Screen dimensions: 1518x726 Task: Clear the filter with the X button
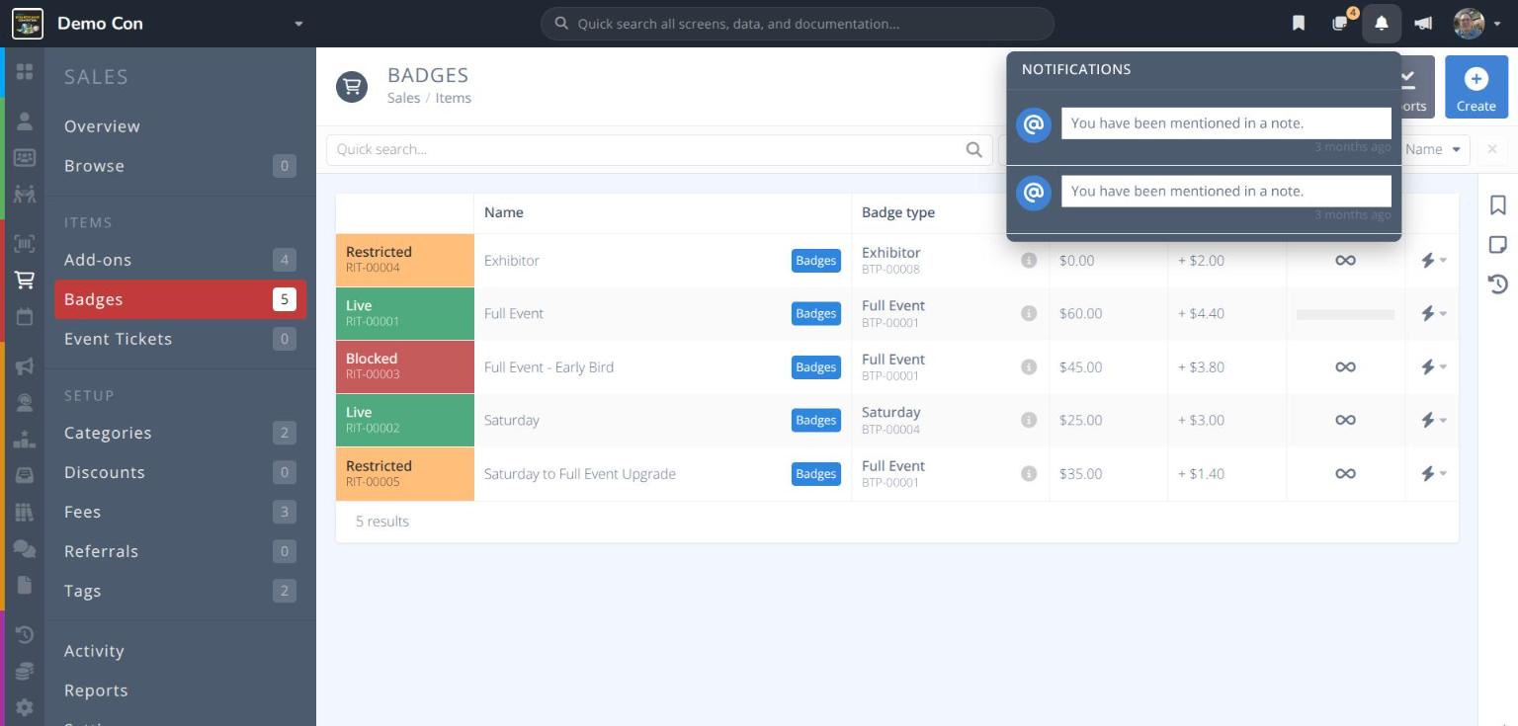(x=1491, y=149)
